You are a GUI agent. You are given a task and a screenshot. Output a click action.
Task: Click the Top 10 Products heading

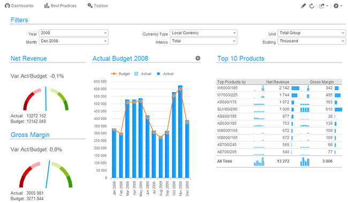(x=241, y=58)
